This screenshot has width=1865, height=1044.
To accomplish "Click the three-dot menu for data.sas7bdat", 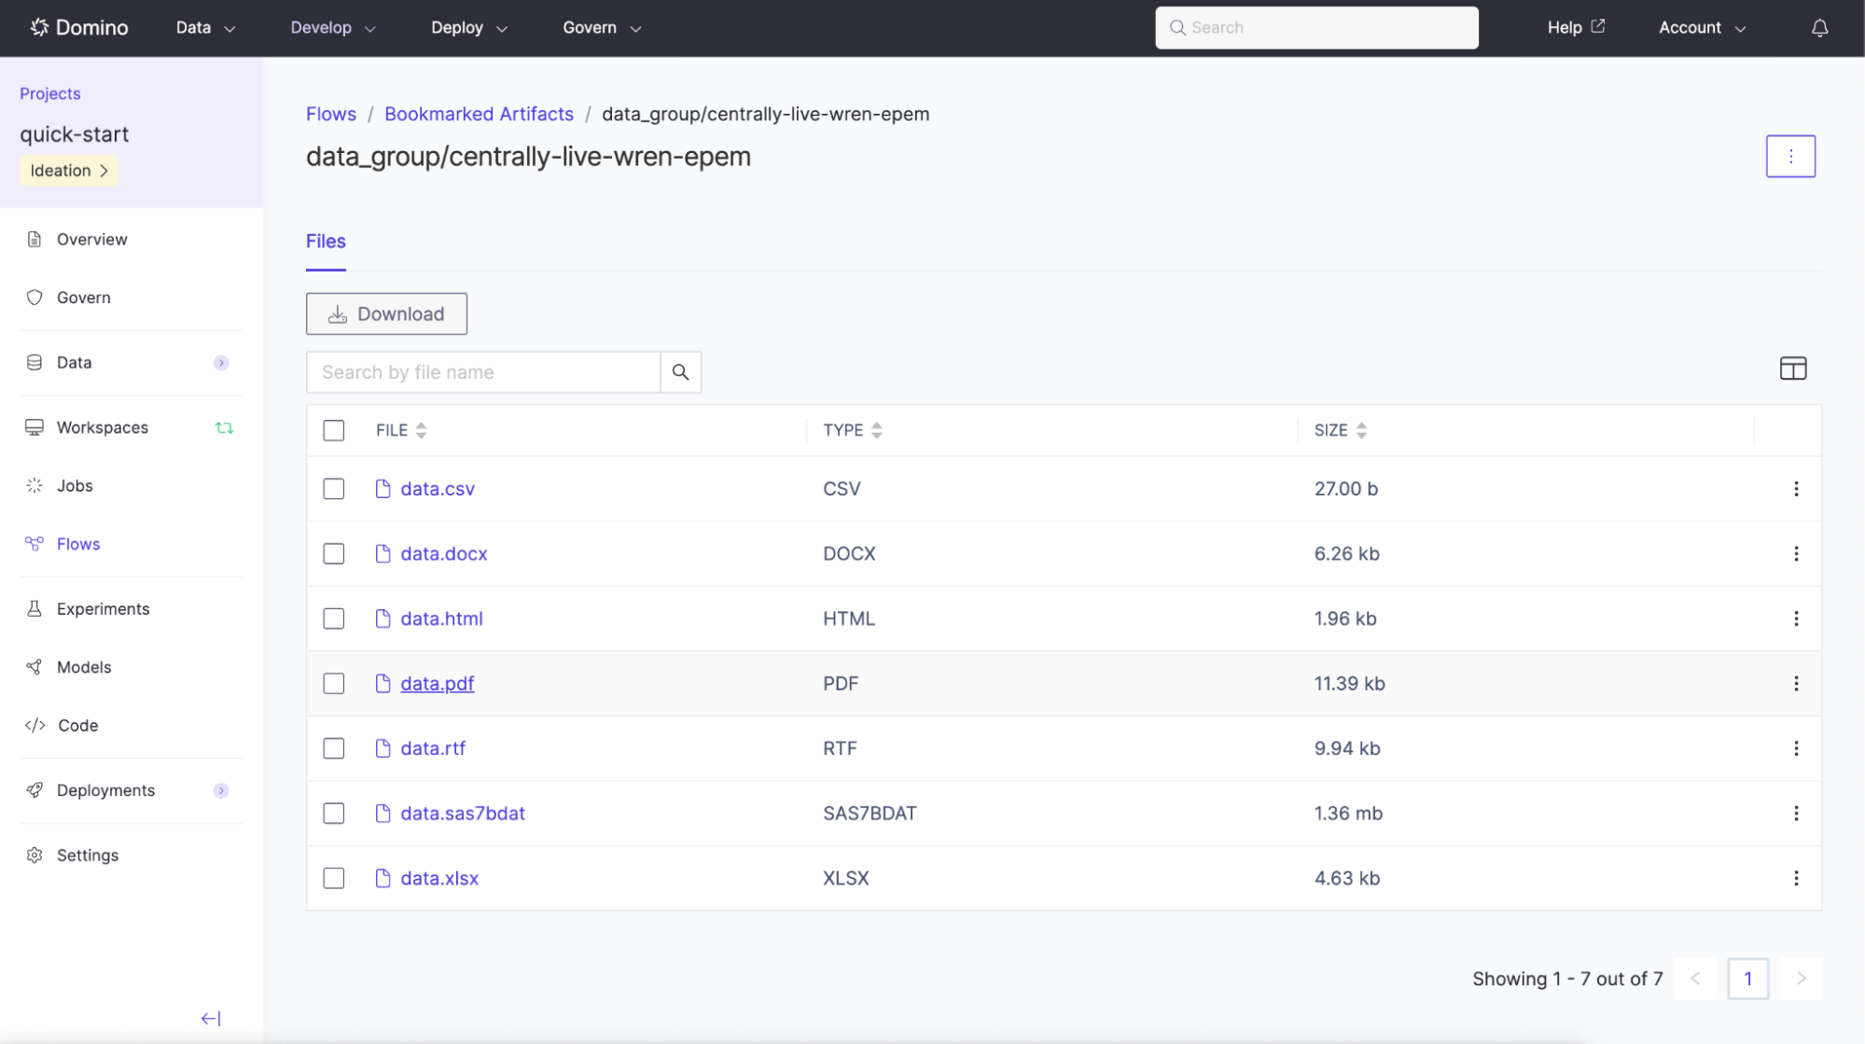I will point(1794,814).
